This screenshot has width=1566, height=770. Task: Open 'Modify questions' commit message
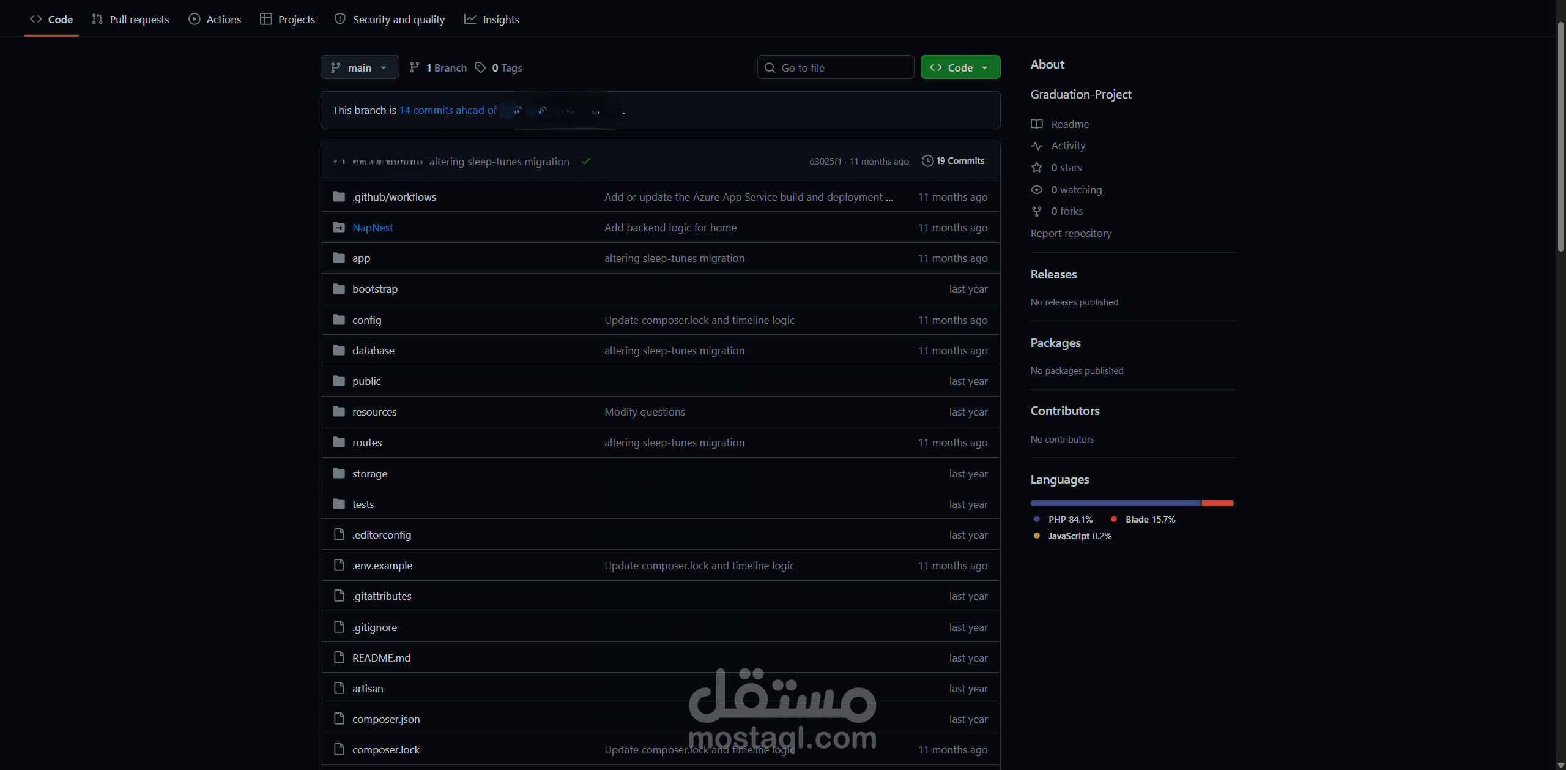[645, 411]
